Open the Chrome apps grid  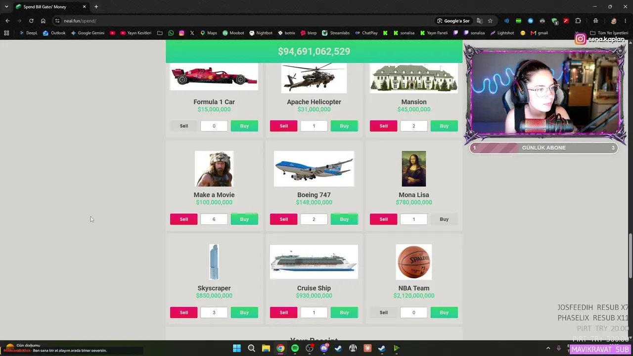[x=6, y=33]
